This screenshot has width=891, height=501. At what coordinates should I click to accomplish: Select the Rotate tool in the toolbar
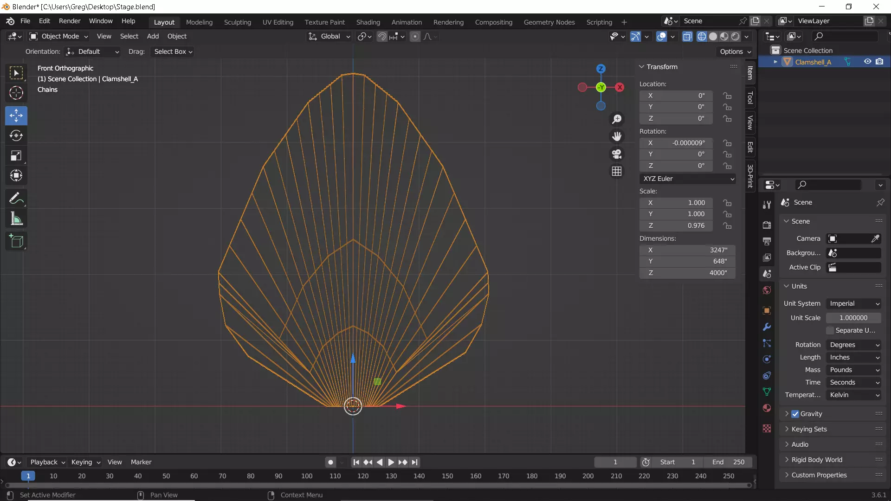pos(16,135)
